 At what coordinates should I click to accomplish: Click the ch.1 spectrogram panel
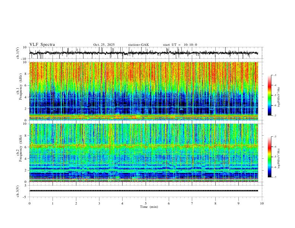[x=143, y=91]
